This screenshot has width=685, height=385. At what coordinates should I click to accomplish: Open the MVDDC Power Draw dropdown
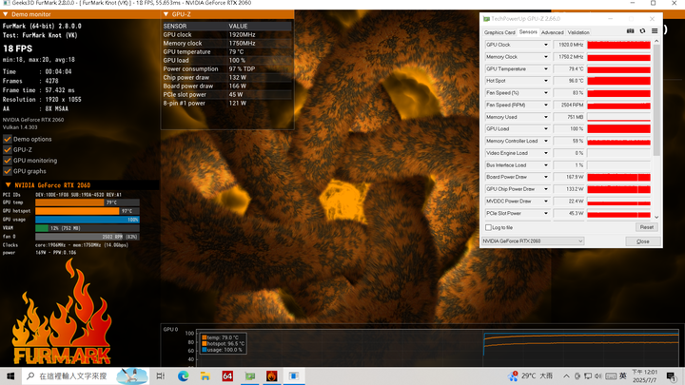click(x=546, y=202)
